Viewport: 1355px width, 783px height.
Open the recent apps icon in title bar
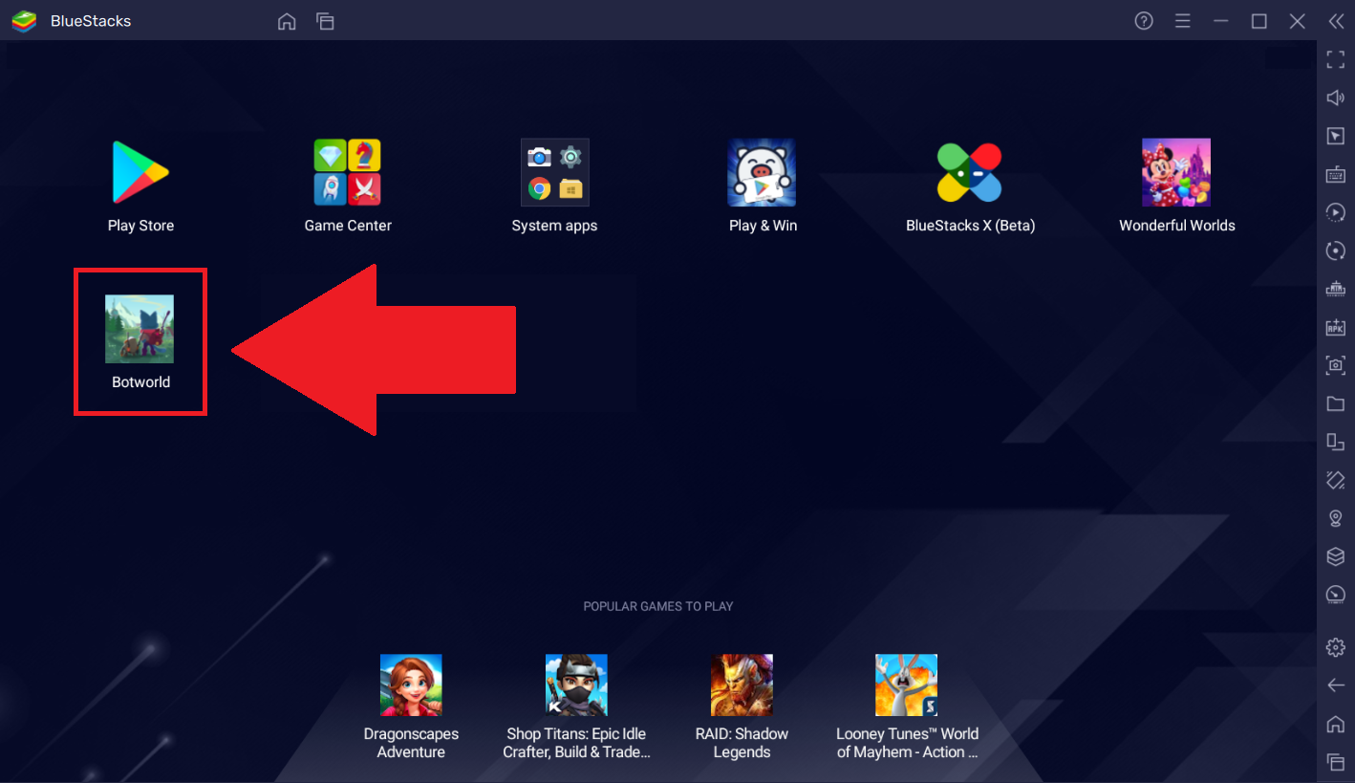pos(325,21)
